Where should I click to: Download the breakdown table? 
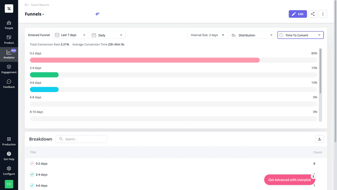click(x=319, y=139)
